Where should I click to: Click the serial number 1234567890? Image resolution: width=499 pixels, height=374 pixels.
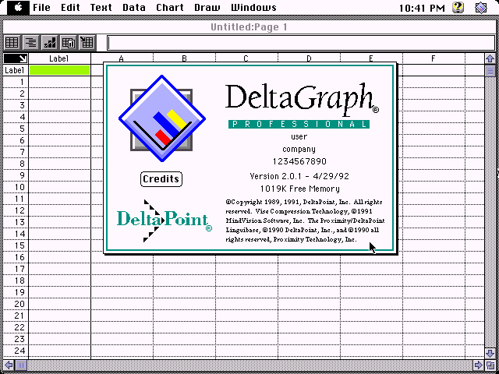pos(299,161)
